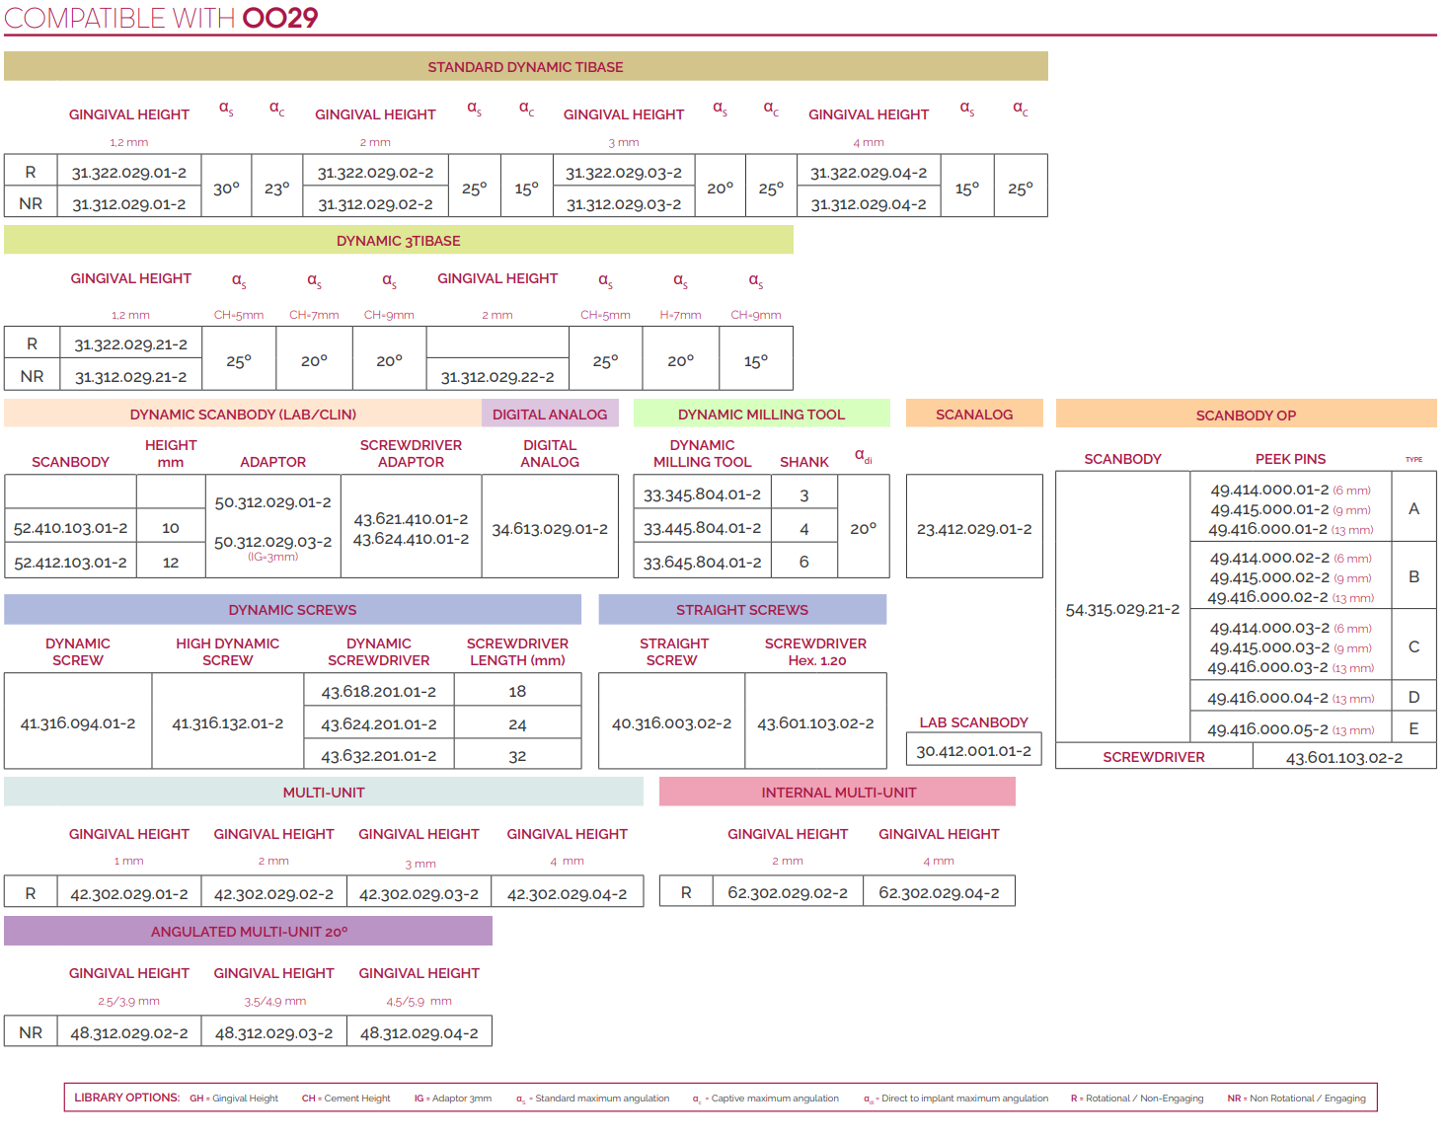
Task: Select high dynamic screw 41.316.132.01-2
Action: pyautogui.click(x=227, y=723)
